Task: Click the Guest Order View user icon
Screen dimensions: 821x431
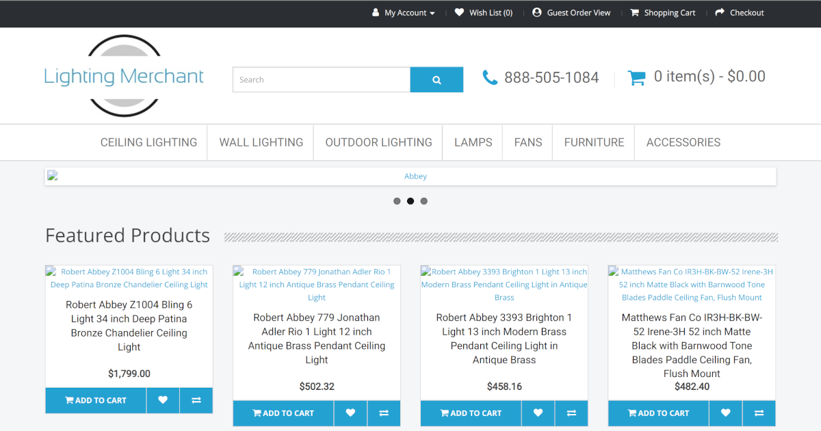Action: tap(537, 12)
